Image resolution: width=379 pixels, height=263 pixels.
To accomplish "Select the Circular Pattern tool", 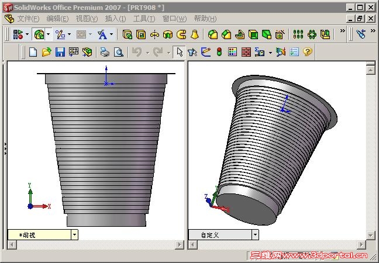I will click(312, 34).
